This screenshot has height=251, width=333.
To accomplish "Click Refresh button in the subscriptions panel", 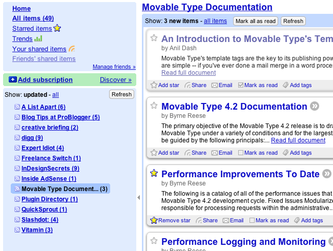I will tap(122, 94).
